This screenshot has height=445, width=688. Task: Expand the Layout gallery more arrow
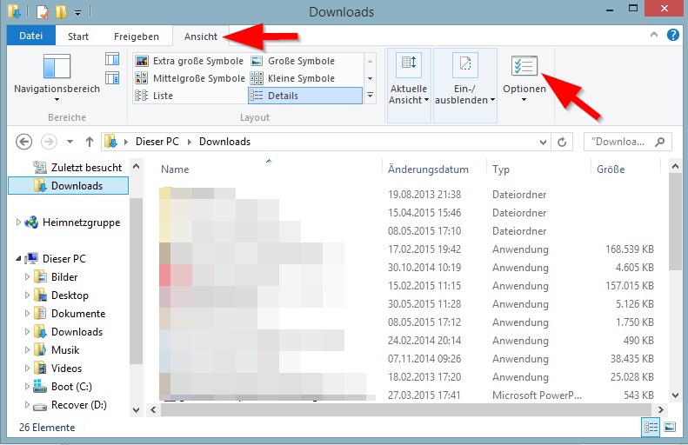point(371,96)
